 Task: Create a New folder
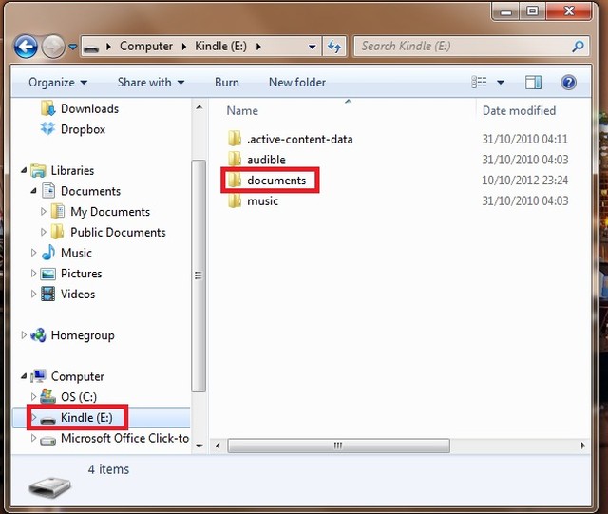297,83
